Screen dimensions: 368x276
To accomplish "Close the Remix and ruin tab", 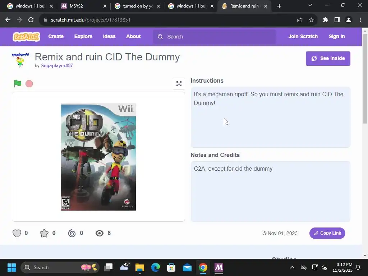I will point(266,6).
